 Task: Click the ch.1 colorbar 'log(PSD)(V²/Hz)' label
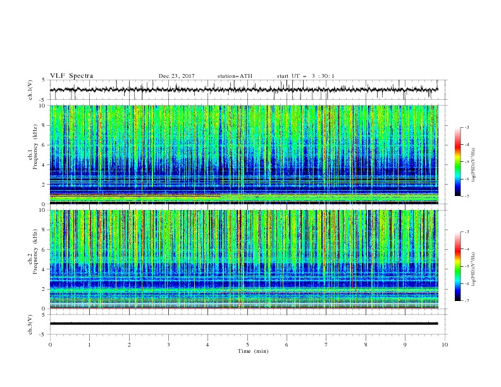[x=474, y=165]
